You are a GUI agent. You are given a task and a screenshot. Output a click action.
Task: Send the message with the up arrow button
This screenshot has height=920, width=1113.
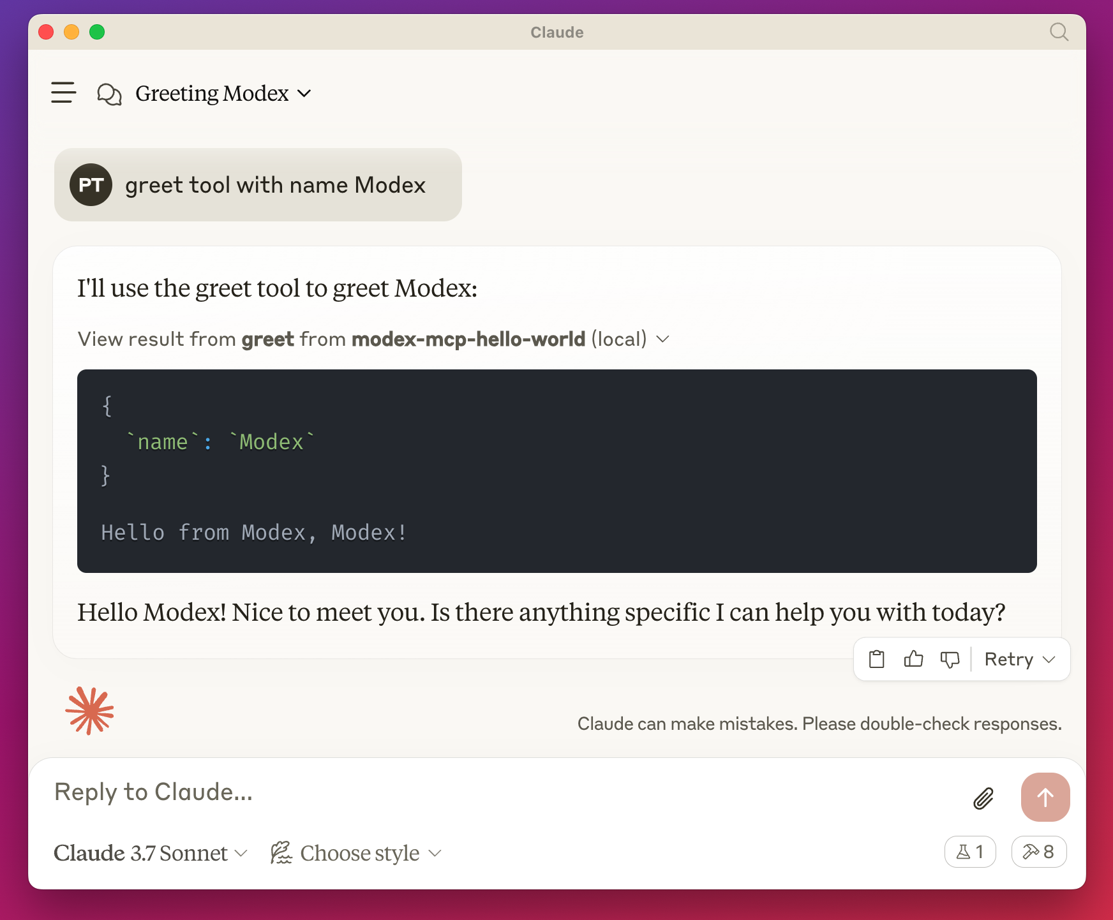click(x=1045, y=798)
